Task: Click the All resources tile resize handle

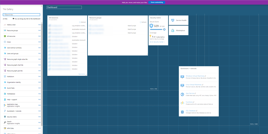Action: [86, 75]
